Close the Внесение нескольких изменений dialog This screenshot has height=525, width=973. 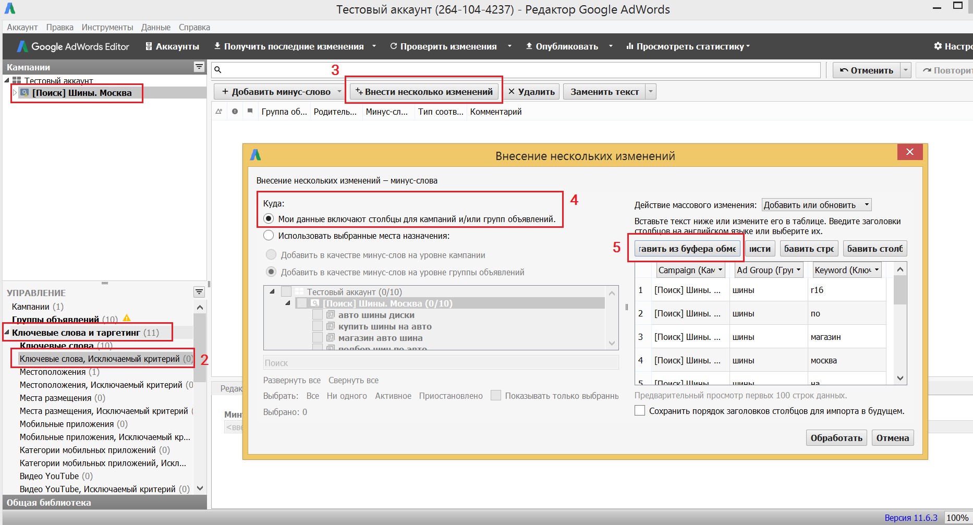click(910, 152)
